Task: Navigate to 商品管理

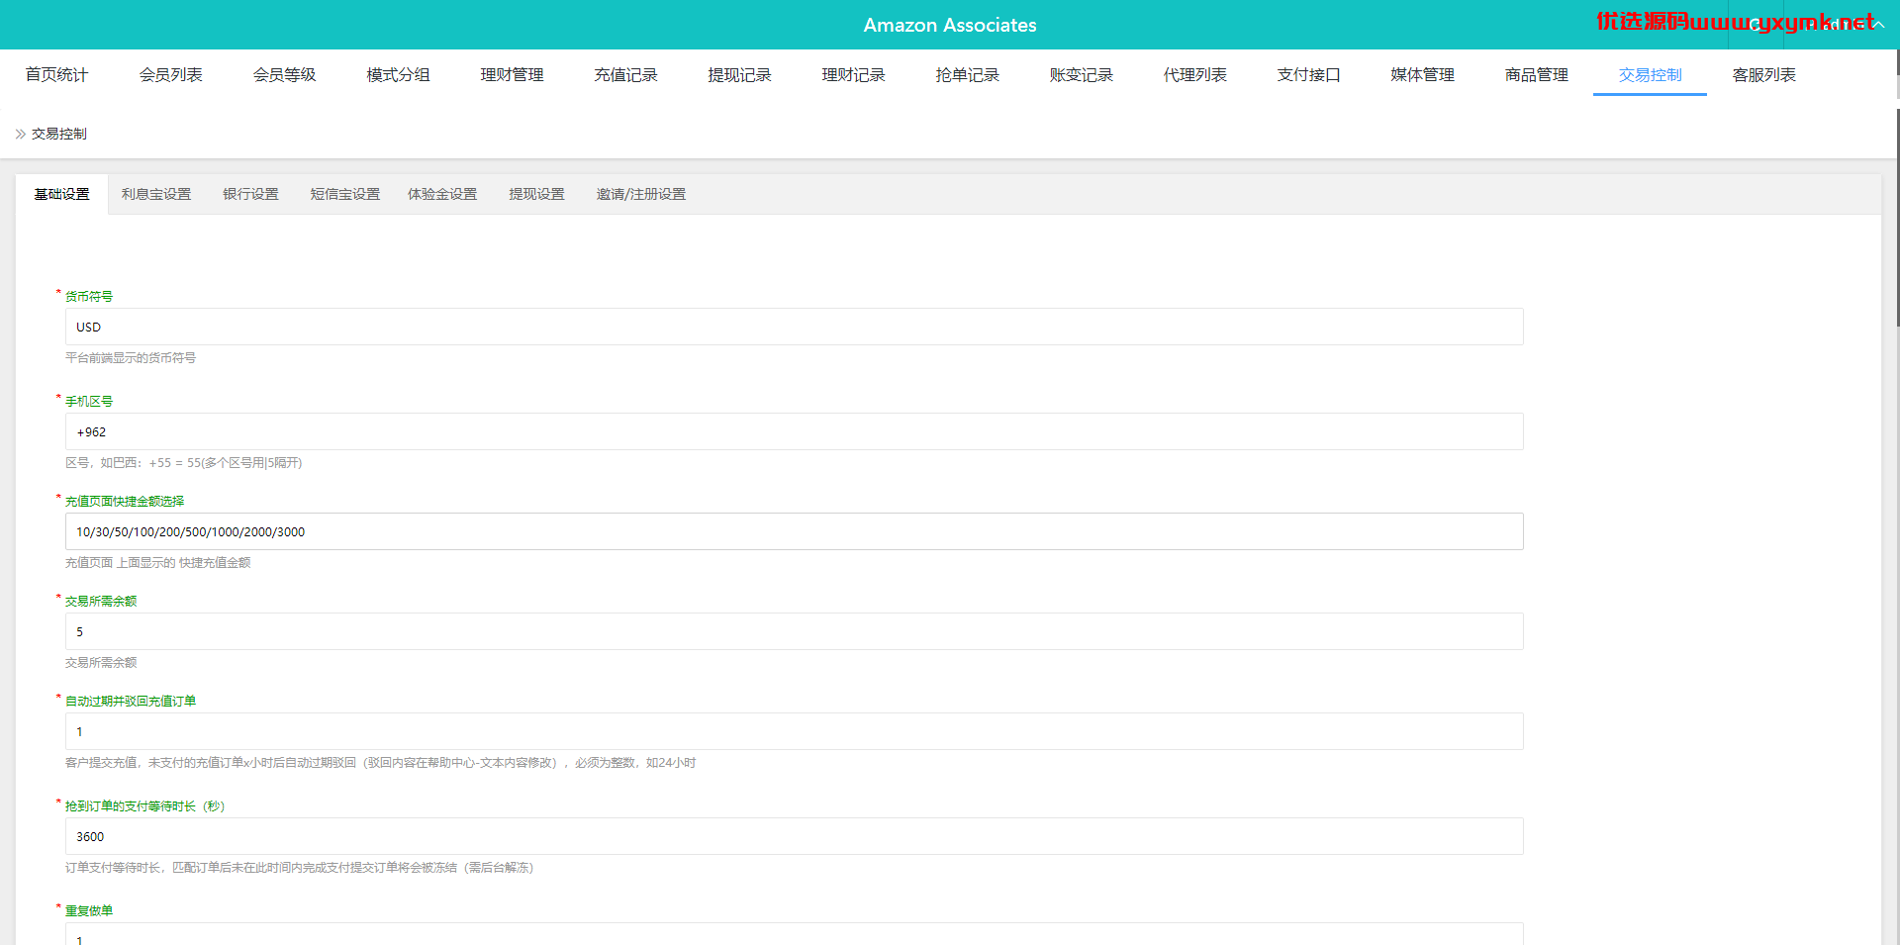Action: (1536, 75)
